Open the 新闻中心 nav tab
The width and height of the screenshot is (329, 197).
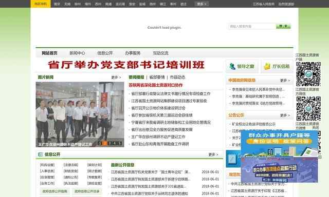(77, 53)
